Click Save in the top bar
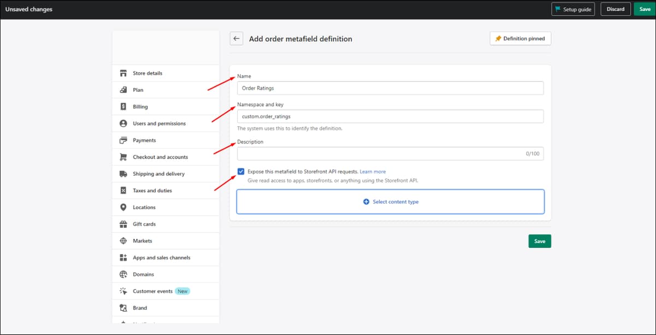This screenshot has width=656, height=335. (645, 9)
